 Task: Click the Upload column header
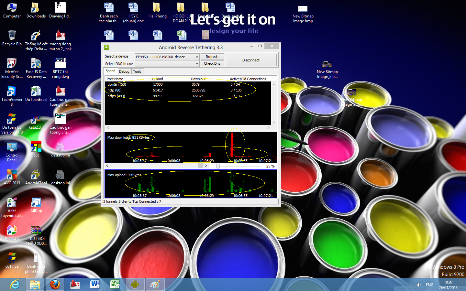pyautogui.click(x=170, y=79)
